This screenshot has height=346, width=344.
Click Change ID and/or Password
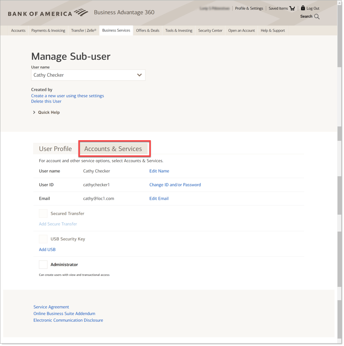click(175, 184)
